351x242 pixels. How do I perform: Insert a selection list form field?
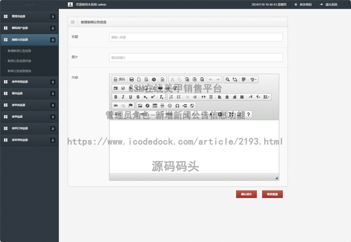[153, 88]
